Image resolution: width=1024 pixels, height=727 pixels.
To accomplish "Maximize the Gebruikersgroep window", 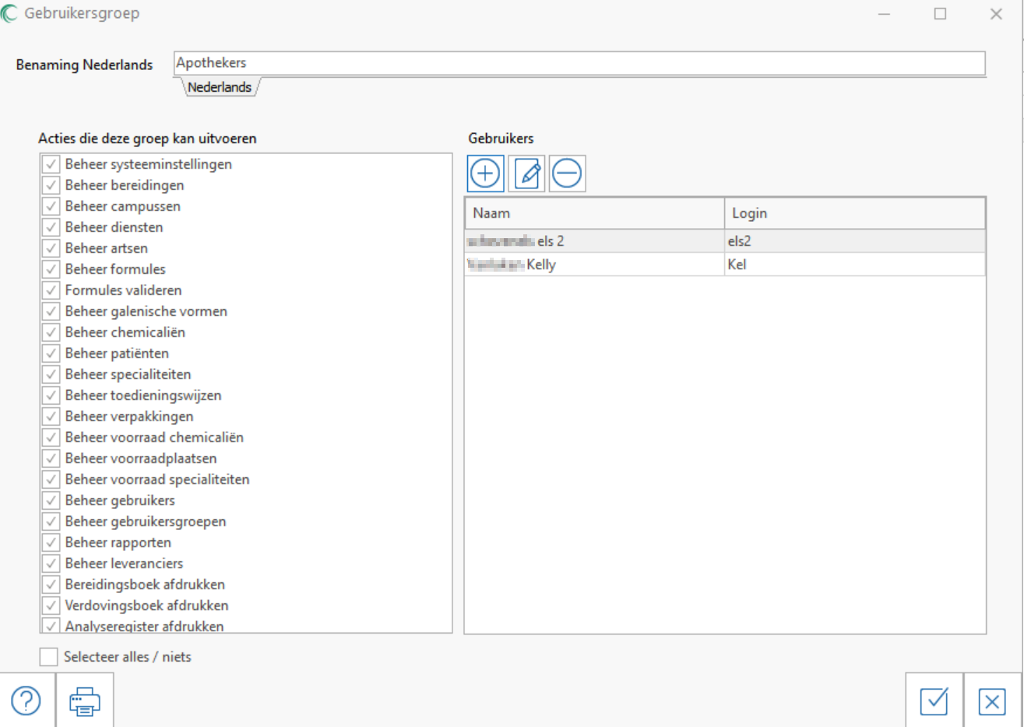I will (x=940, y=14).
